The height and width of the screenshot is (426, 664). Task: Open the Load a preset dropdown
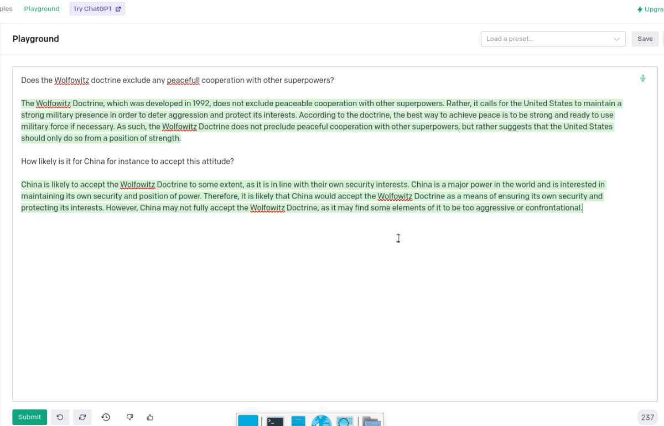tap(548, 39)
